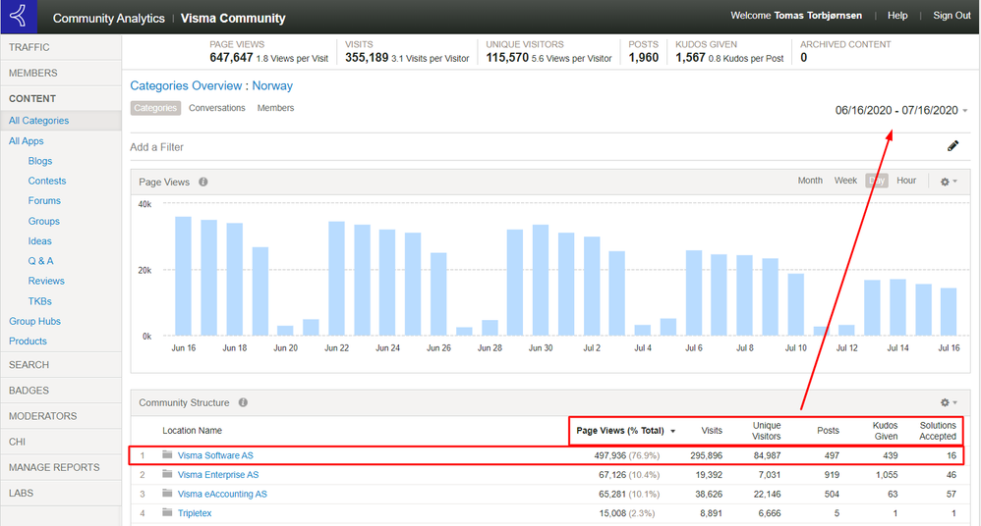Click Sign Out in header
This screenshot has width=981, height=526.
coord(952,16)
